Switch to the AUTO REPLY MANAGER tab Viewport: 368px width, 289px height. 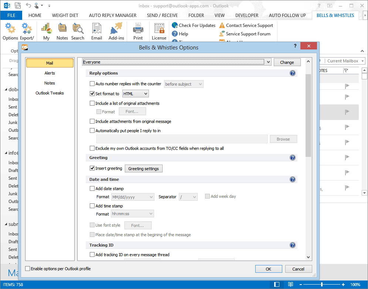pos(113,15)
